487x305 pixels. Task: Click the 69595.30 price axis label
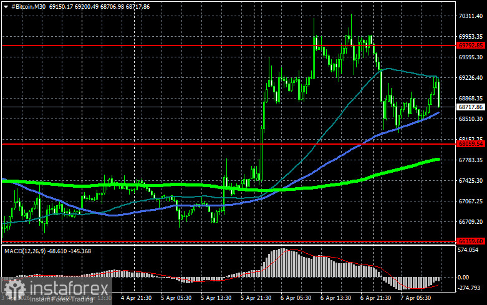[471, 57]
